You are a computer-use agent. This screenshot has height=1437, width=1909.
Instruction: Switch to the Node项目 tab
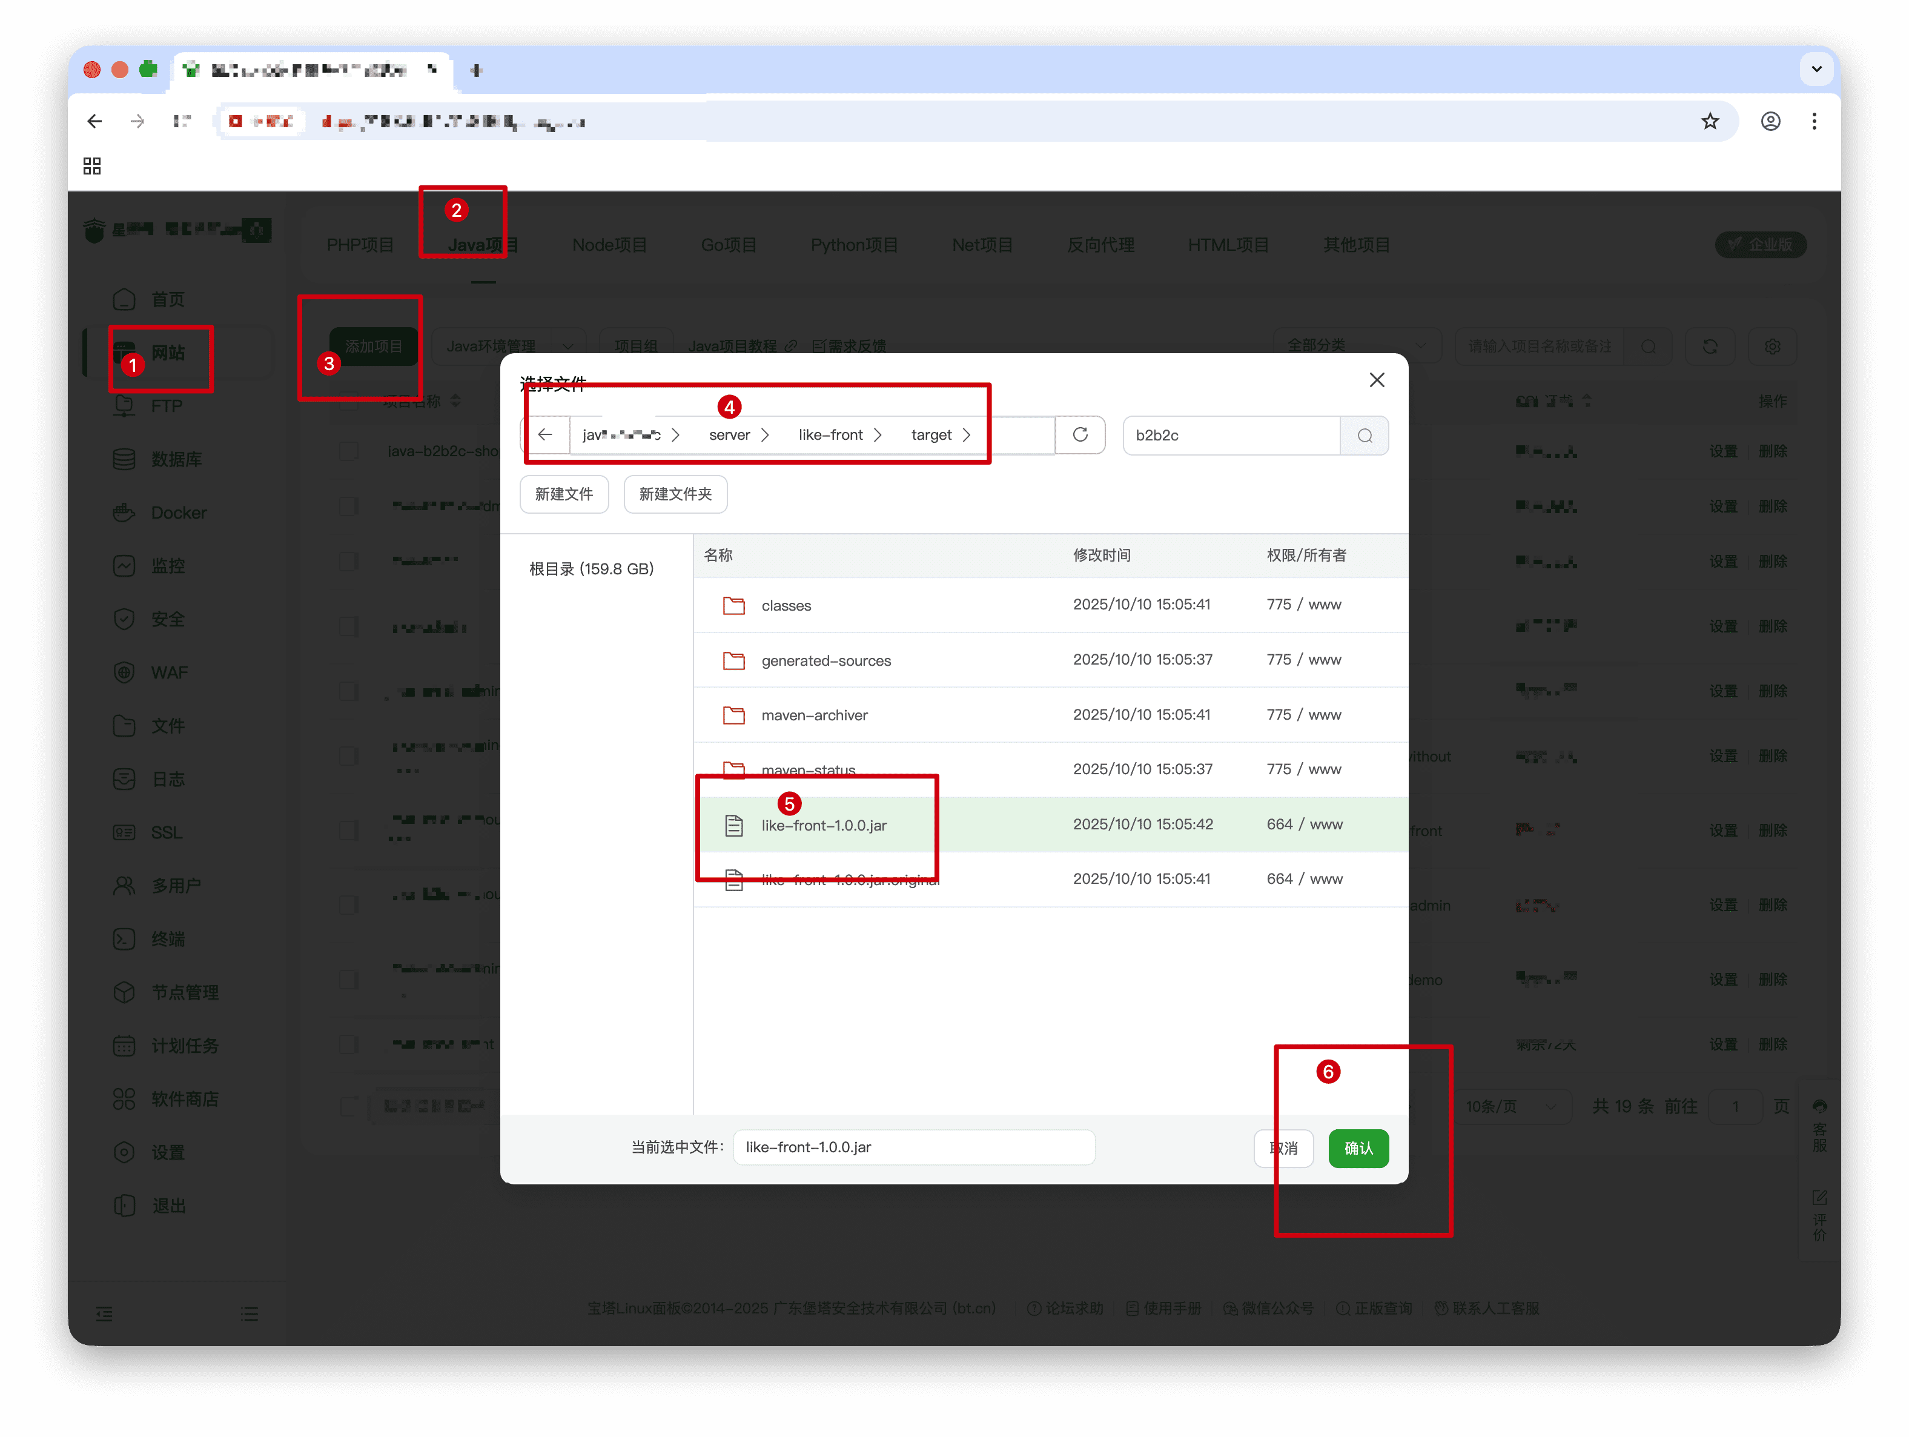click(609, 245)
